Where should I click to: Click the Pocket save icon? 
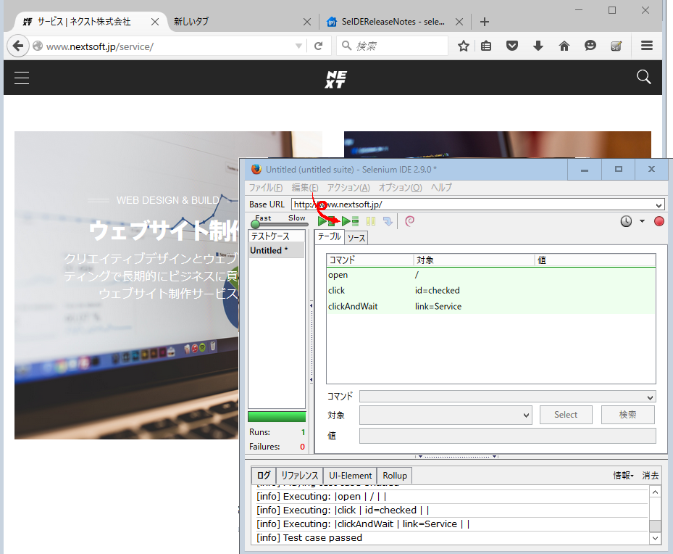[x=511, y=46]
